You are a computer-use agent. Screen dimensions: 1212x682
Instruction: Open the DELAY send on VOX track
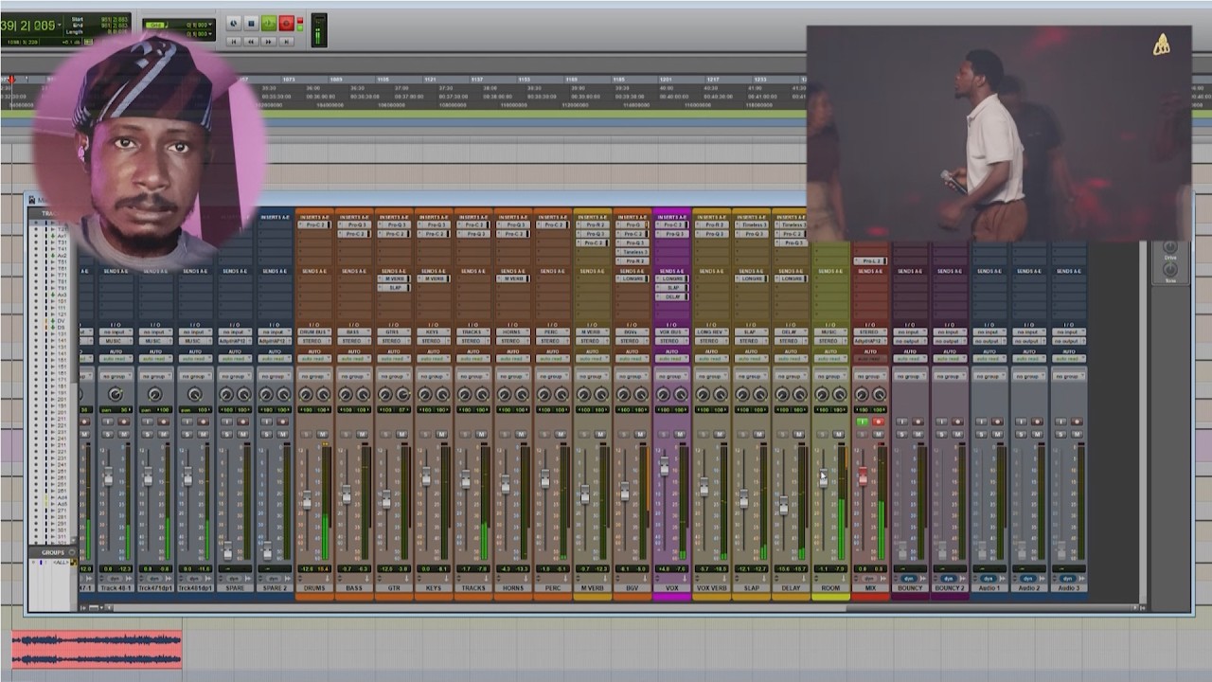pos(671,296)
